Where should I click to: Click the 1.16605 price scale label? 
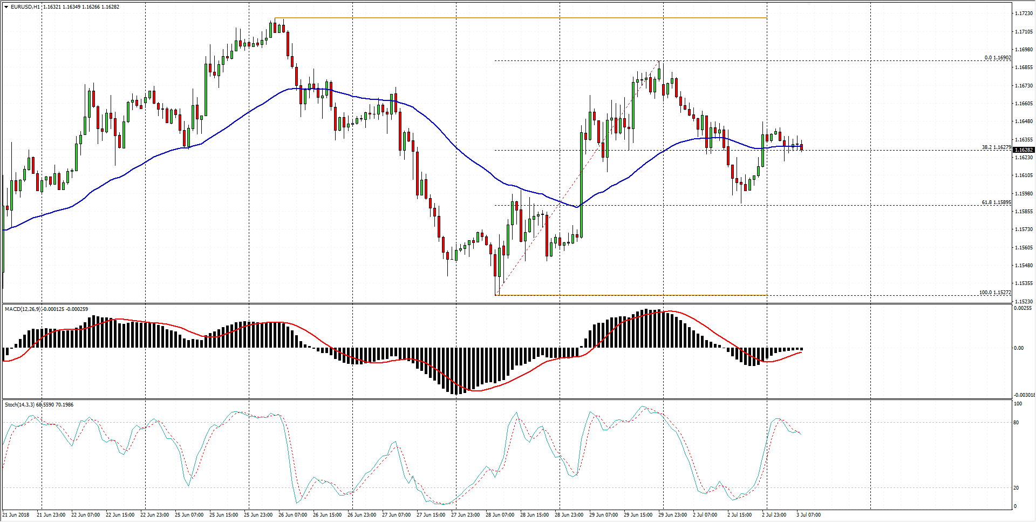[x=1024, y=104]
